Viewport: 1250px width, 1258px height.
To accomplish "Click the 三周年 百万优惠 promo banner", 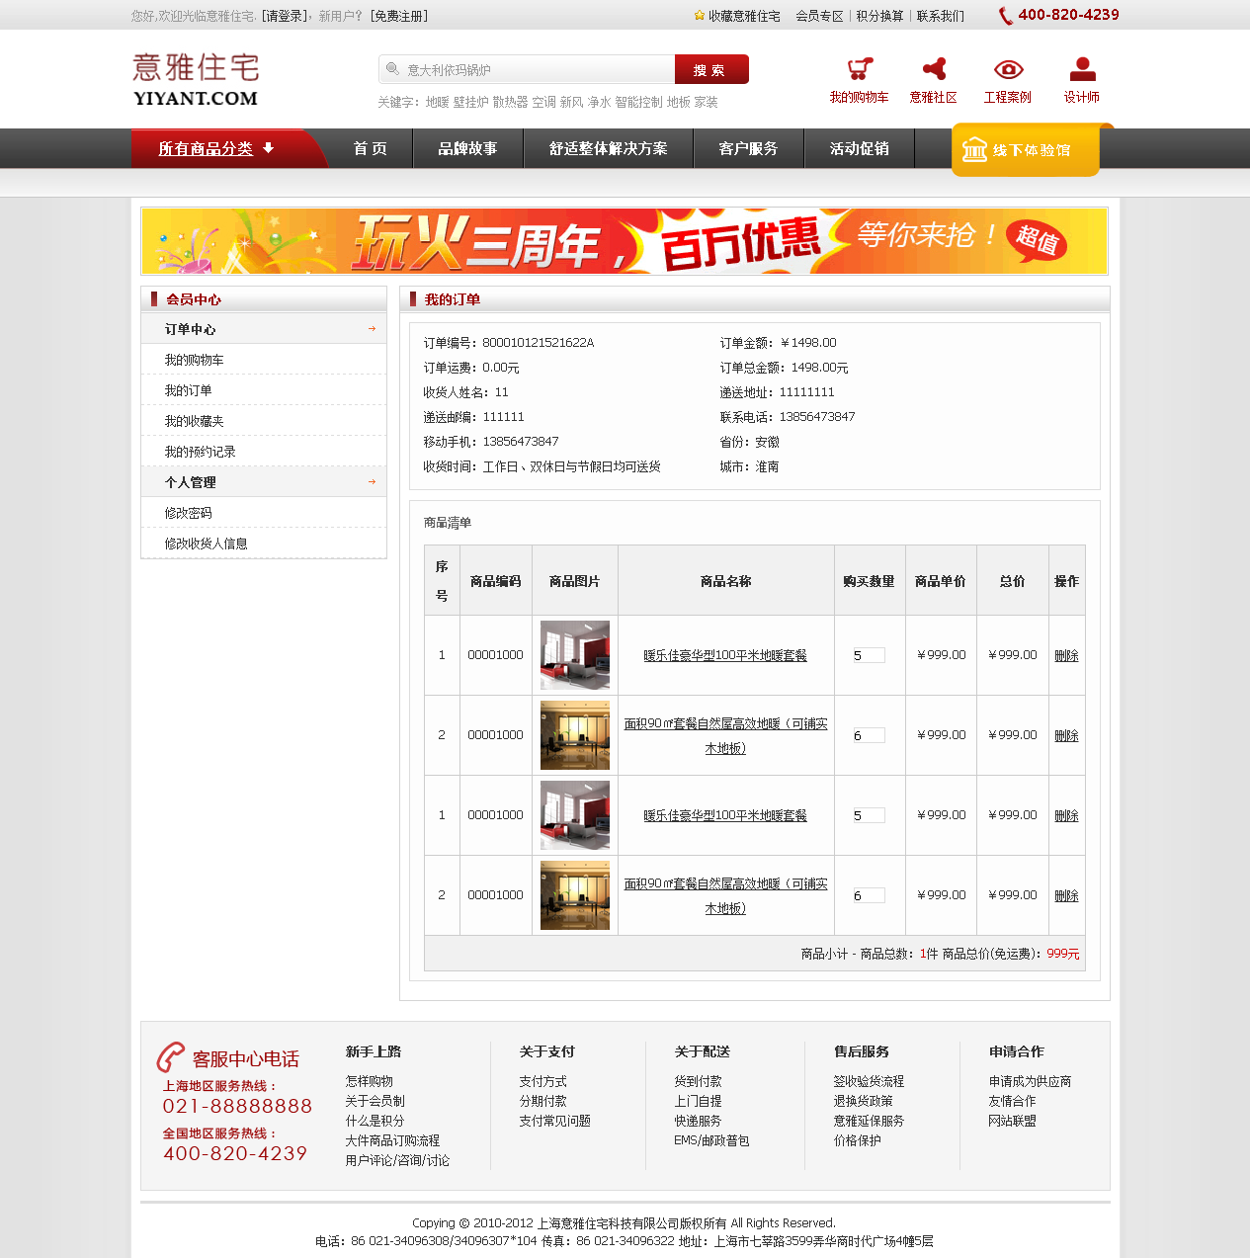I will click(624, 241).
